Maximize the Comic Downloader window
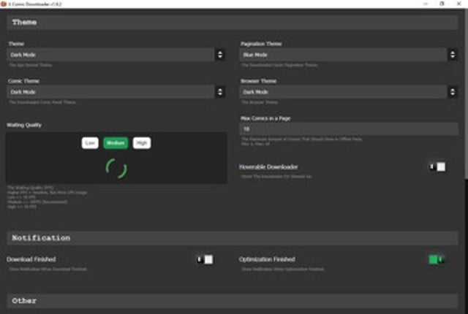This screenshot has height=314, width=468. (442, 4)
